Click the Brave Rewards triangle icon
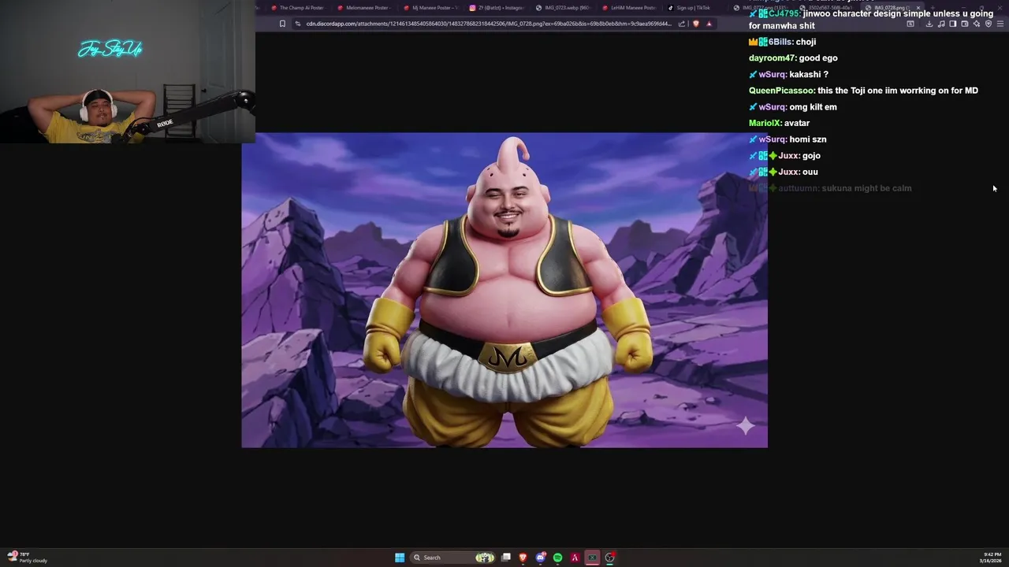Screen dimensions: 1009x567 (709, 24)
